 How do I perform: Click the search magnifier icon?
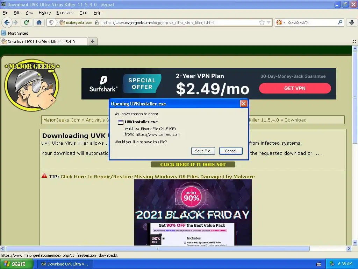(x=340, y=22)
